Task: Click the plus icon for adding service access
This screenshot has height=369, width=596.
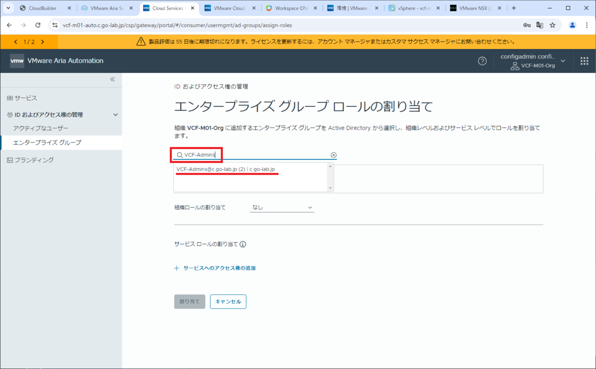Action: coord(176,268)
